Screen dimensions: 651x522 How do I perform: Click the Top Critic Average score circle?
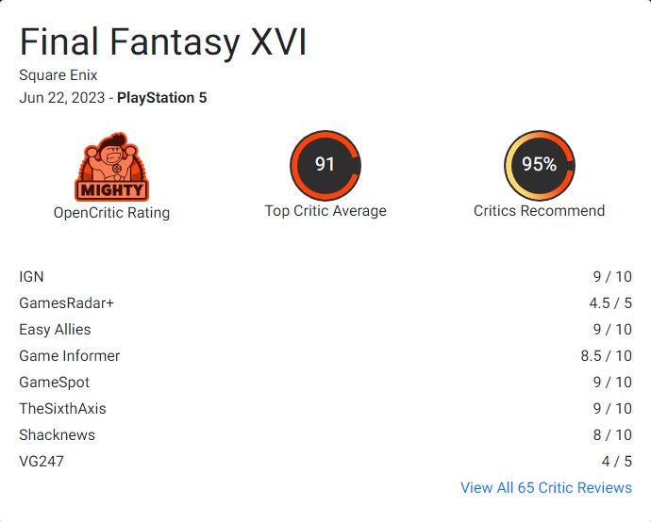tap(325, 165)
